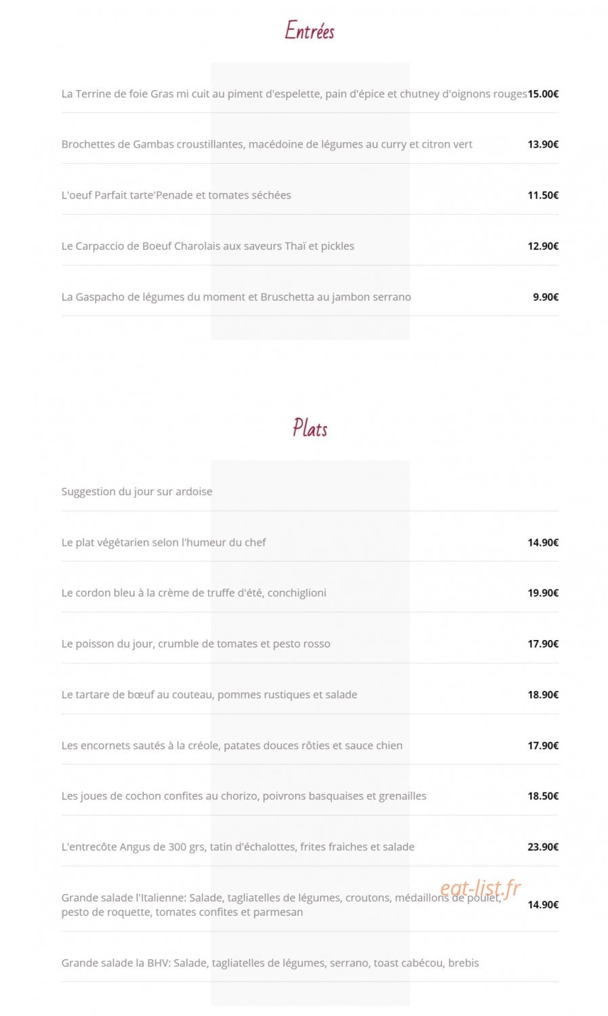Click Grande salade l'Italienne description
Viewport: 608px width, 1016px height.
click(x=281, y=905)
